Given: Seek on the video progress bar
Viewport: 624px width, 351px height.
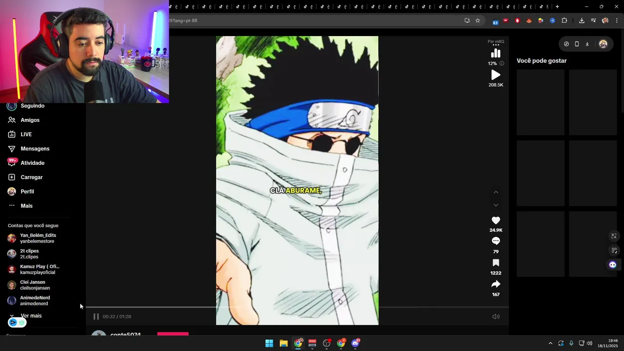Looking at the screenshot, I should point(297,307).
